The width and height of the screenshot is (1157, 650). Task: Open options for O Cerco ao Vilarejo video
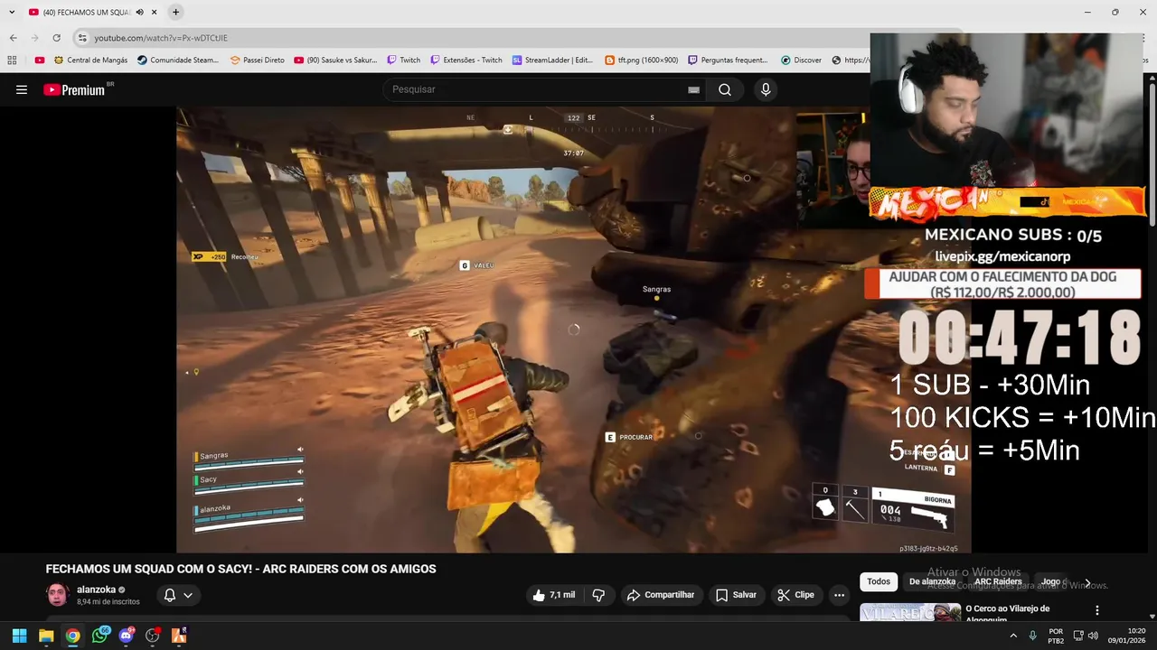point(1096,610)
